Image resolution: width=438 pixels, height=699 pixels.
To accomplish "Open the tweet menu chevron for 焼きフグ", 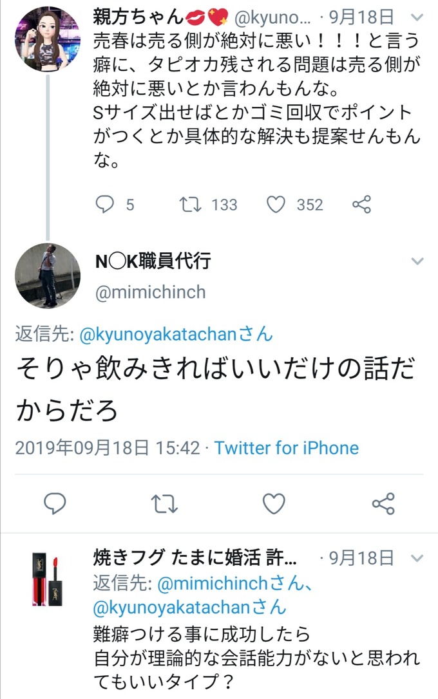I will (417, 557).
